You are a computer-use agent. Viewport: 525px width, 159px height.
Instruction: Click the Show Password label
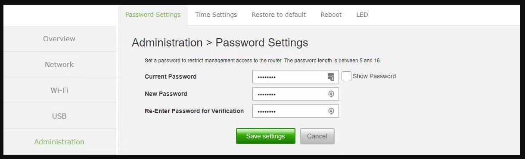(x=374, y=76)
